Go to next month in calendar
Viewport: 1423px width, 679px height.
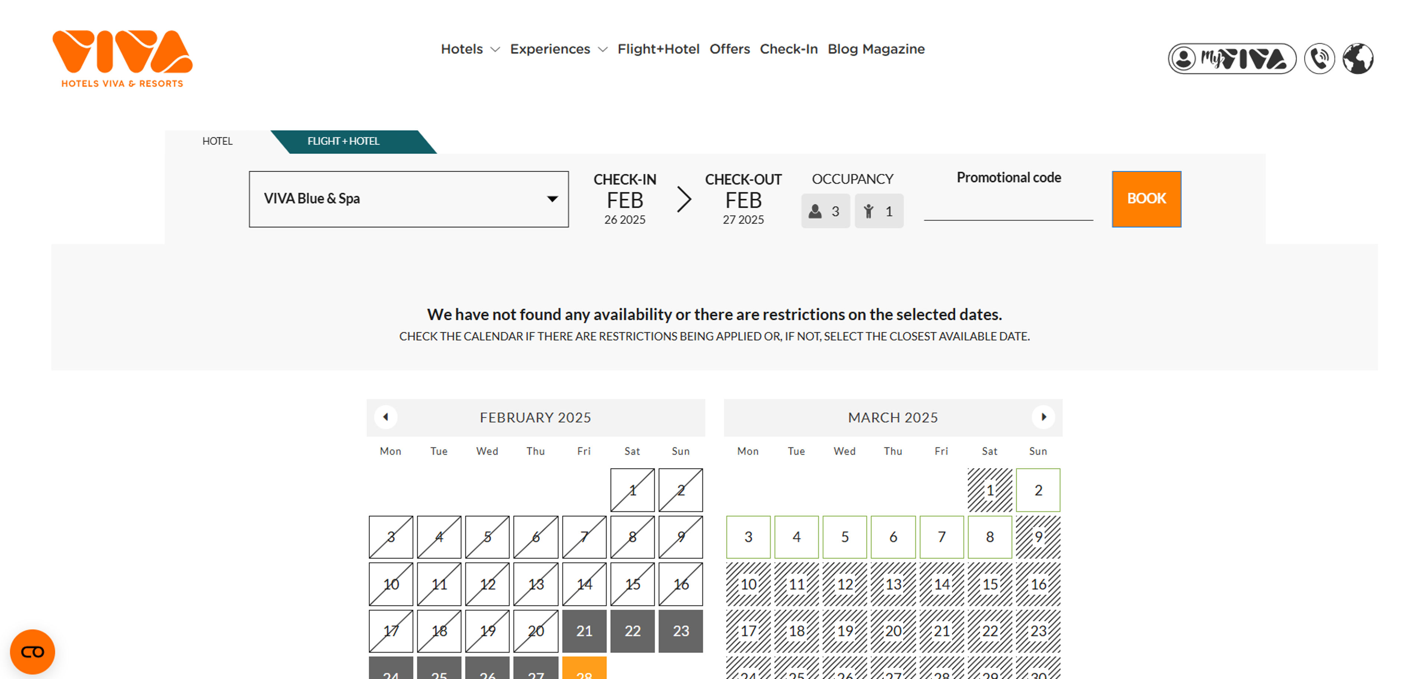(1044, 417)
